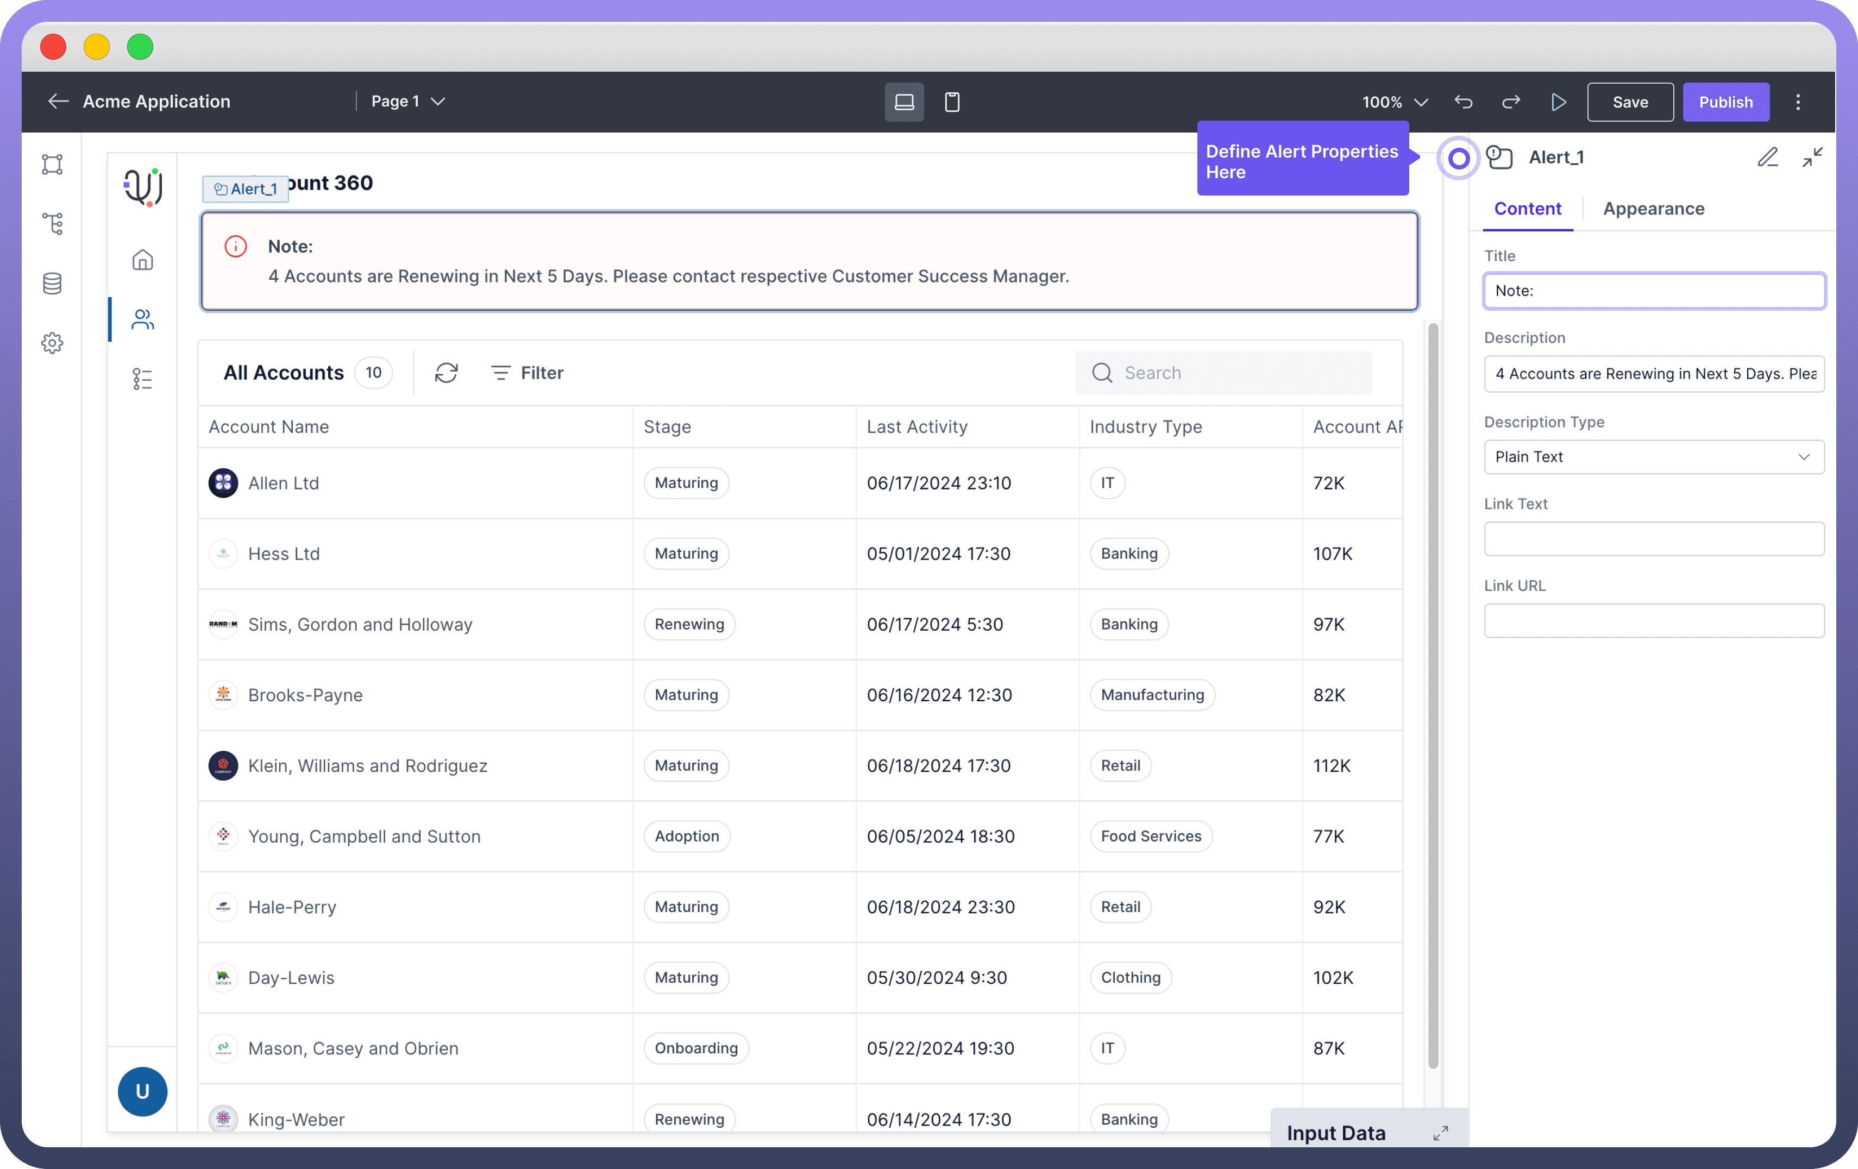Open the database icon in left rail

tap(53, 283)
